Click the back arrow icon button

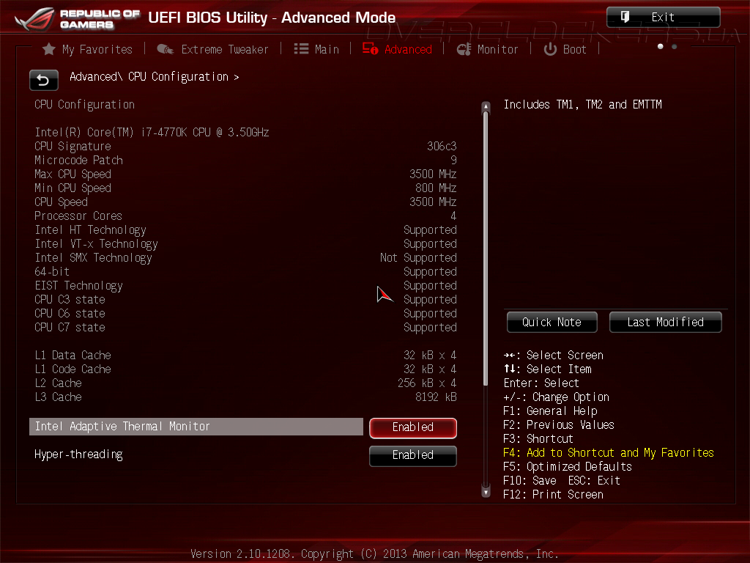[x=43, y=80]
